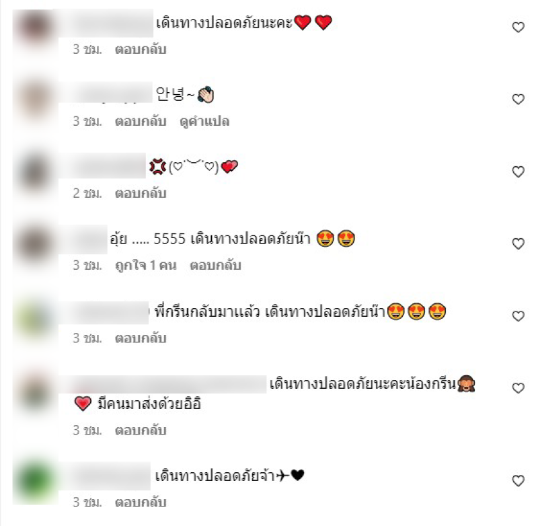This screenshot has height=526, width=538.
Task: Reply to the 'อุ้ย ..... 5555' comment
Action: tap(215, 266)
